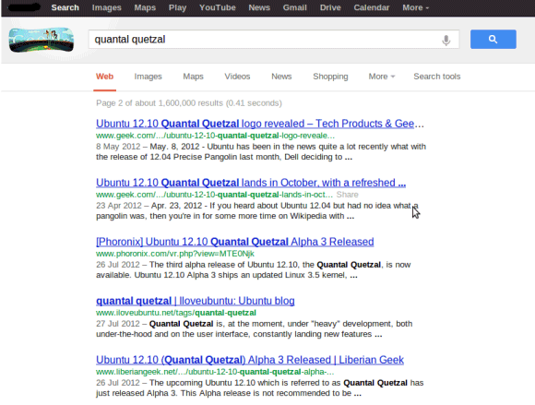This screenshot has width=535, height=405.
Task: Click 'Page 2 of about 1,600,000 results' text
Action: (189, 103)
